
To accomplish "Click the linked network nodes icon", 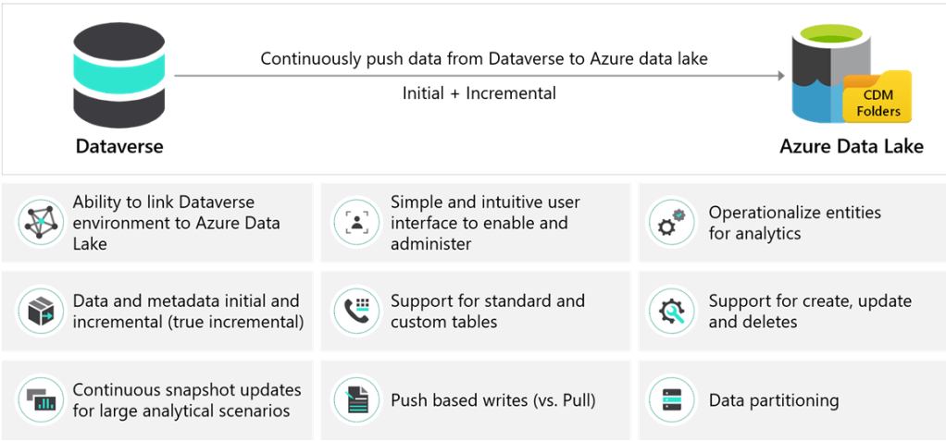I will pyautogui.click(x=41, y=223).
